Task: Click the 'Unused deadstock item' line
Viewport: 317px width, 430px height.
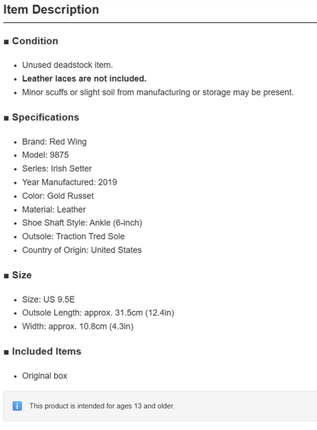Action: point(67,65)
